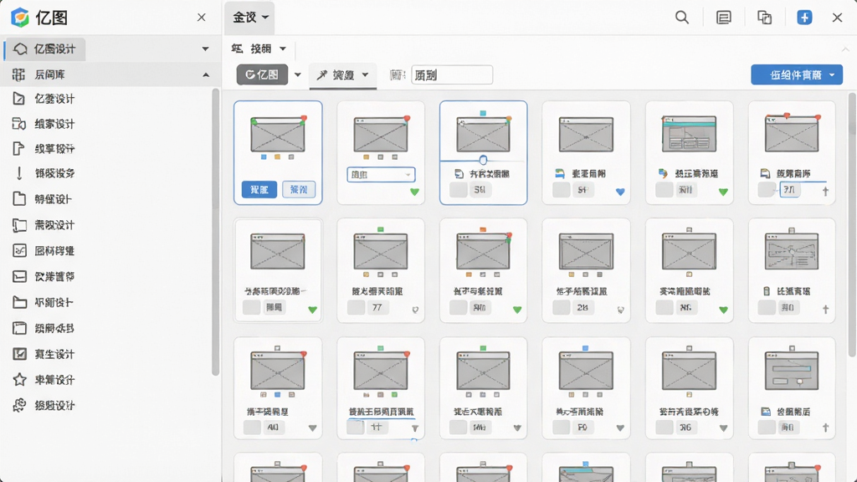Select the flow diagram thumbnail in second row
857x482 pixels.
(x=792, y=251)
